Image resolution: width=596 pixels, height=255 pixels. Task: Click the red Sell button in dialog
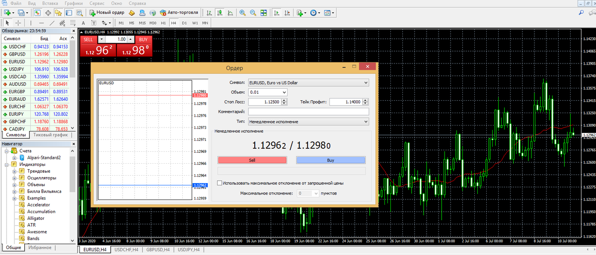click(252, 160)
